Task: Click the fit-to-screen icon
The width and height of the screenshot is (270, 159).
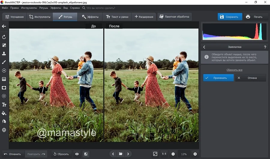Action: (x=155, y=154)
